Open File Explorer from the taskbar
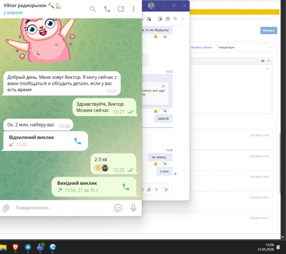Viewport: 286px width, 254px height. click(x=3, y=247)
